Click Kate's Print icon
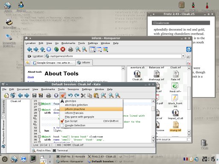The image size is (219, 164). pos(48,96)
